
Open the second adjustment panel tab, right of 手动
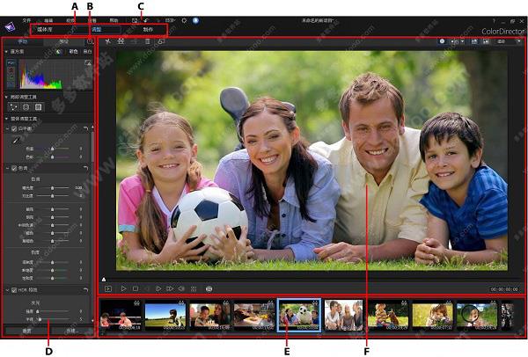tap(63, 41)
